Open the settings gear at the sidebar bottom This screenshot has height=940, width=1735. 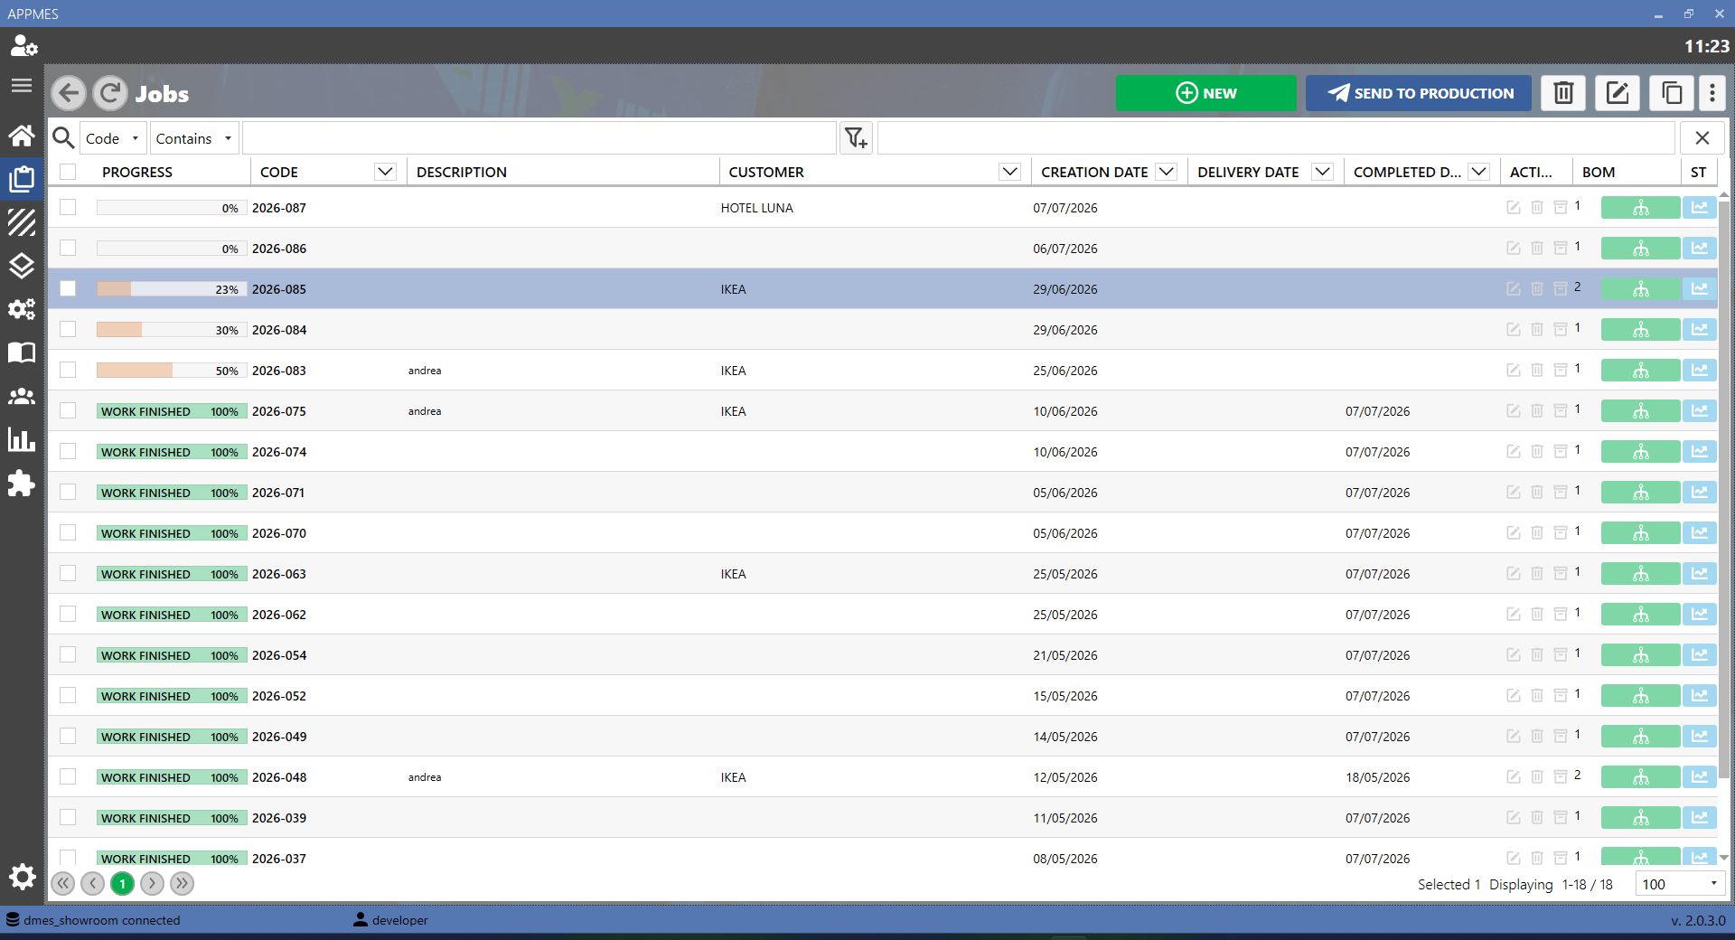click(x=22, y=877)
